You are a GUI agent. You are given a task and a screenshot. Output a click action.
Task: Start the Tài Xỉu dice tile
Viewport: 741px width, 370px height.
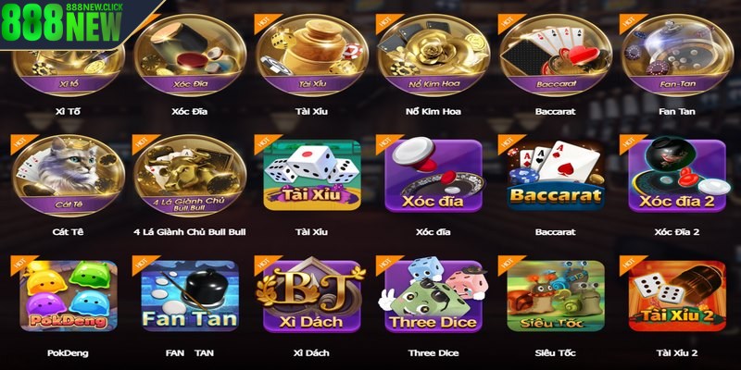click(x=312, y=175)
